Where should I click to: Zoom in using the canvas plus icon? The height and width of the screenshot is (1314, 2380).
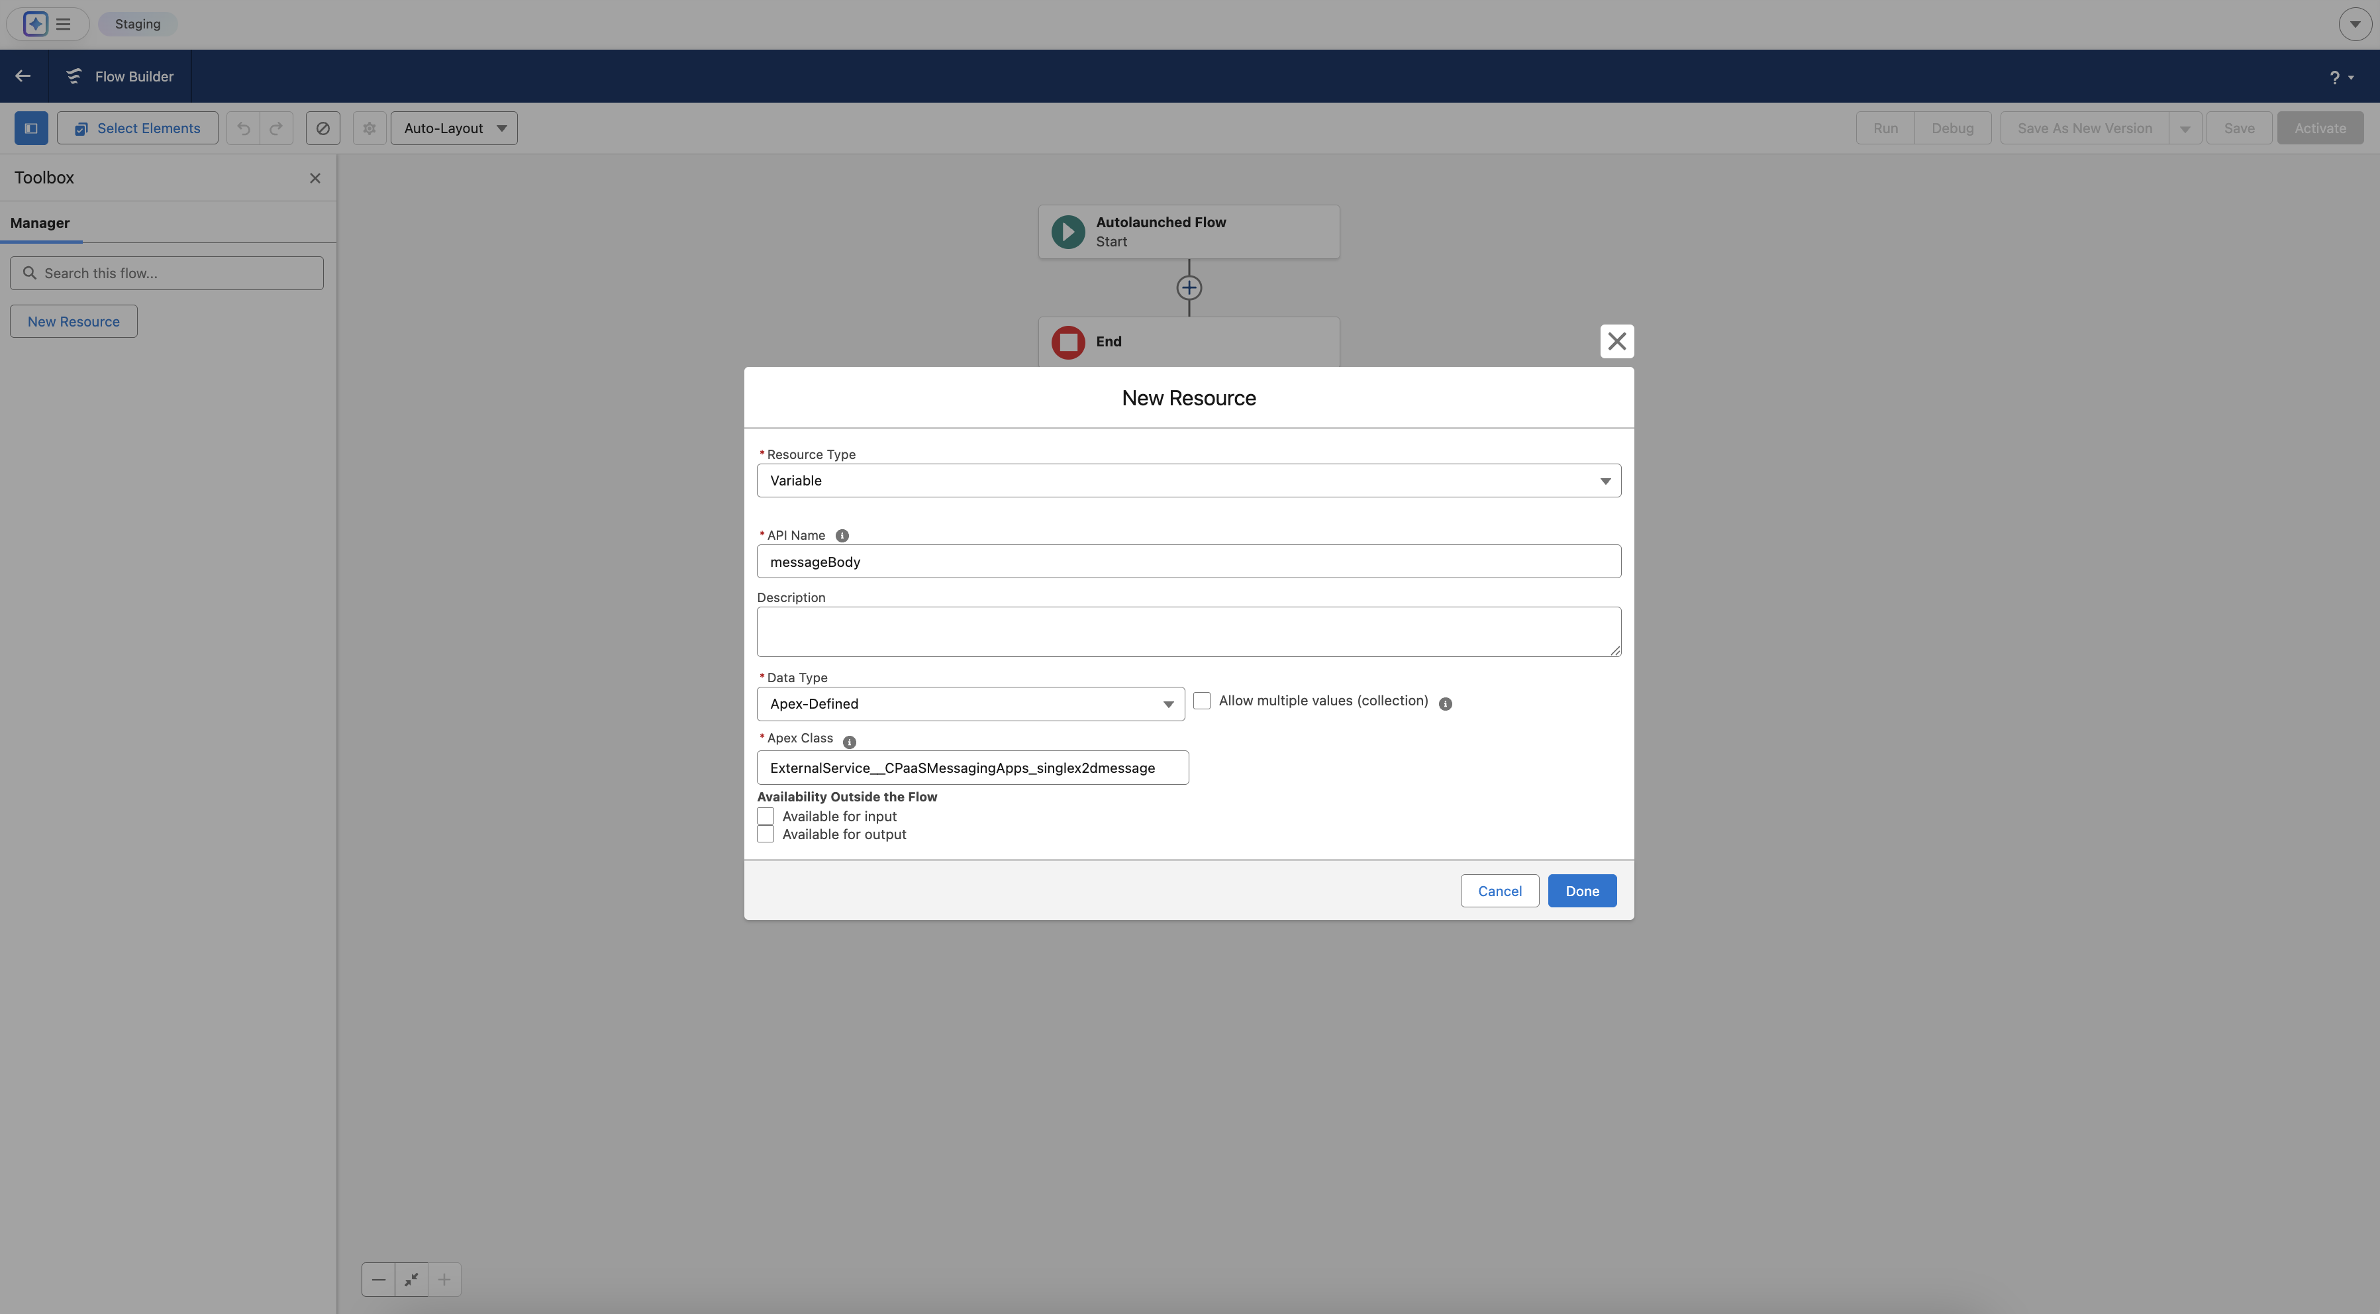click(444, 1280)
